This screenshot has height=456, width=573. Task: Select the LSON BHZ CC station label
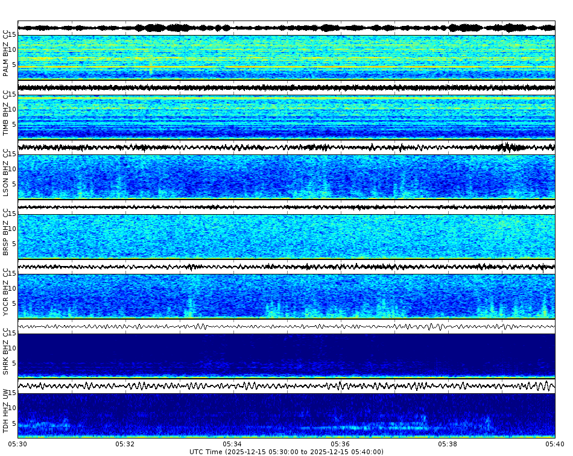[x=6, y=172]
